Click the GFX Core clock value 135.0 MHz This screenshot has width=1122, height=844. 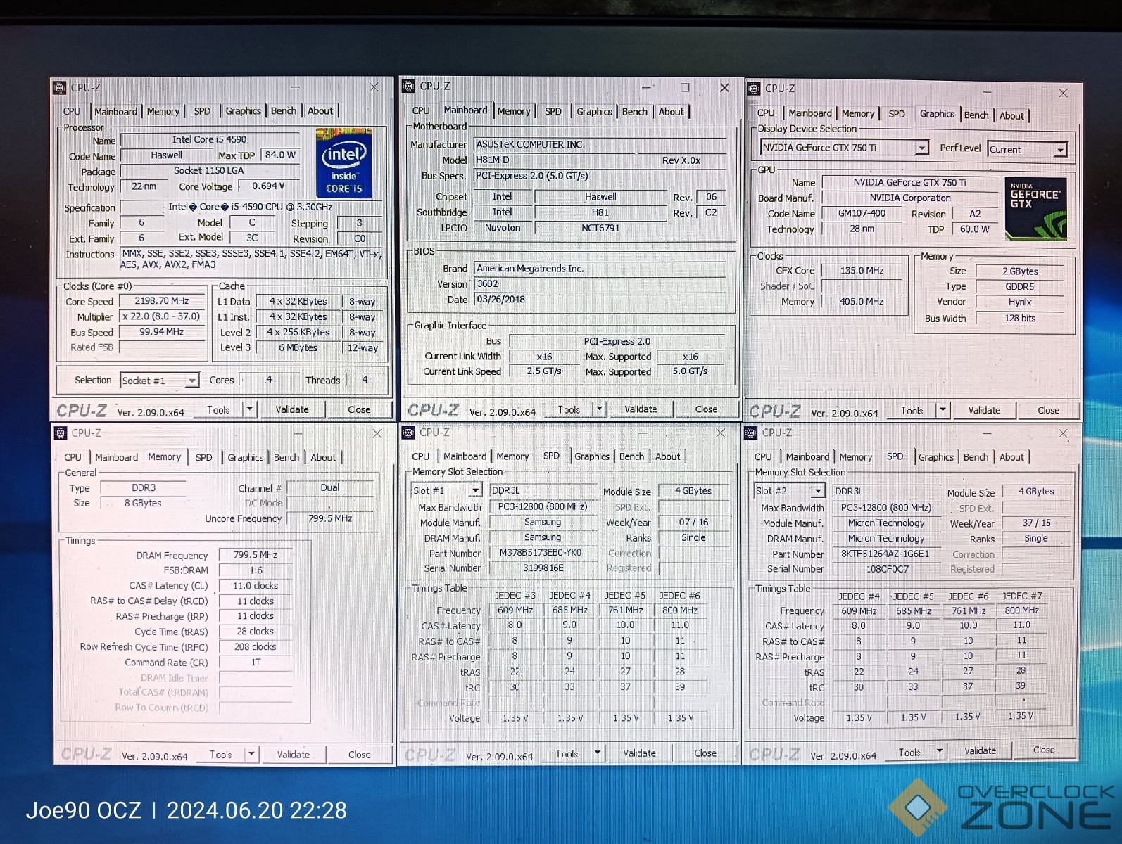pyautogui.click(x=862, y=271)
